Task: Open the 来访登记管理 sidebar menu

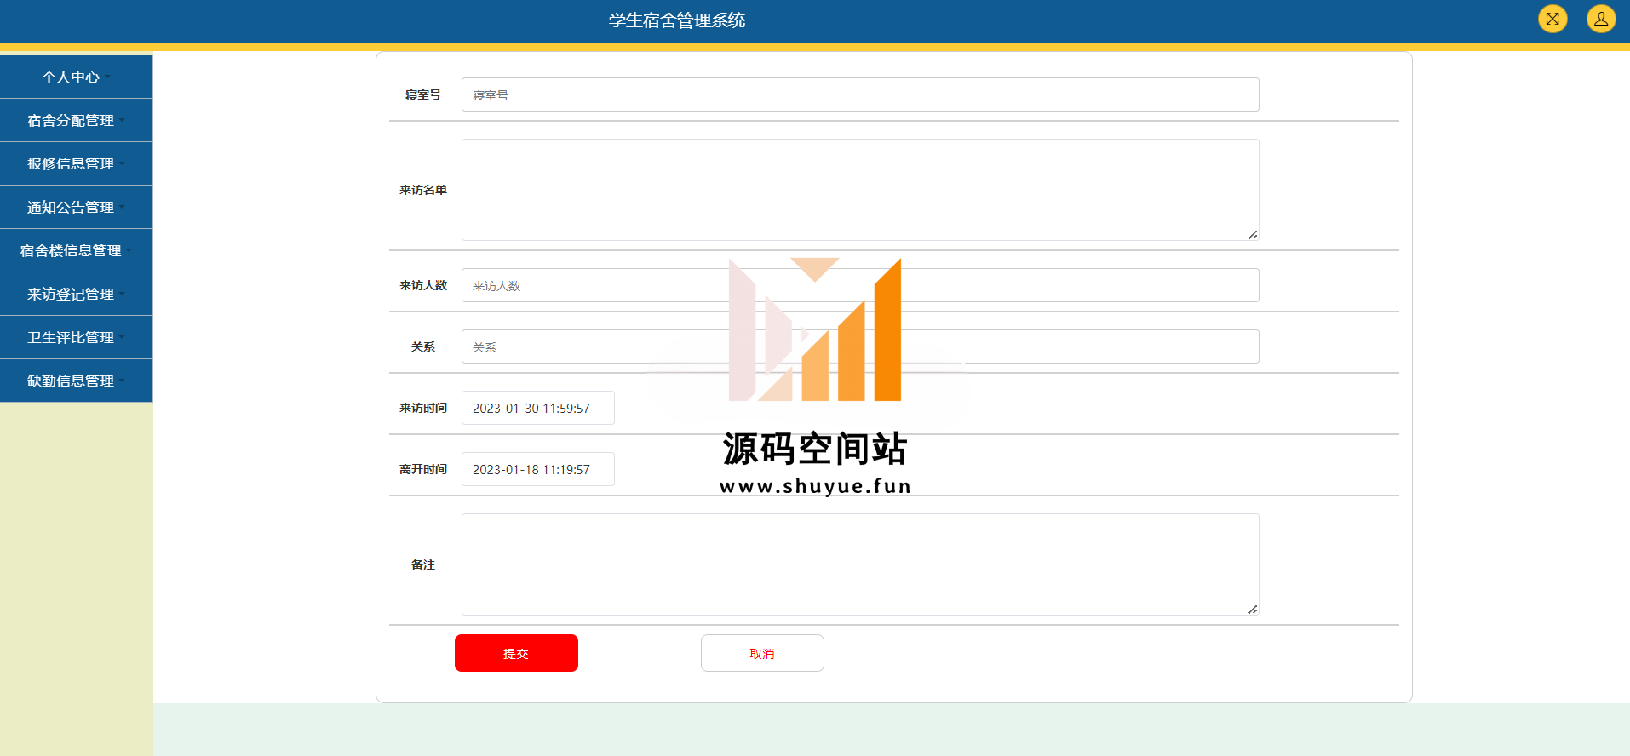Action: [x=76, y=294]
